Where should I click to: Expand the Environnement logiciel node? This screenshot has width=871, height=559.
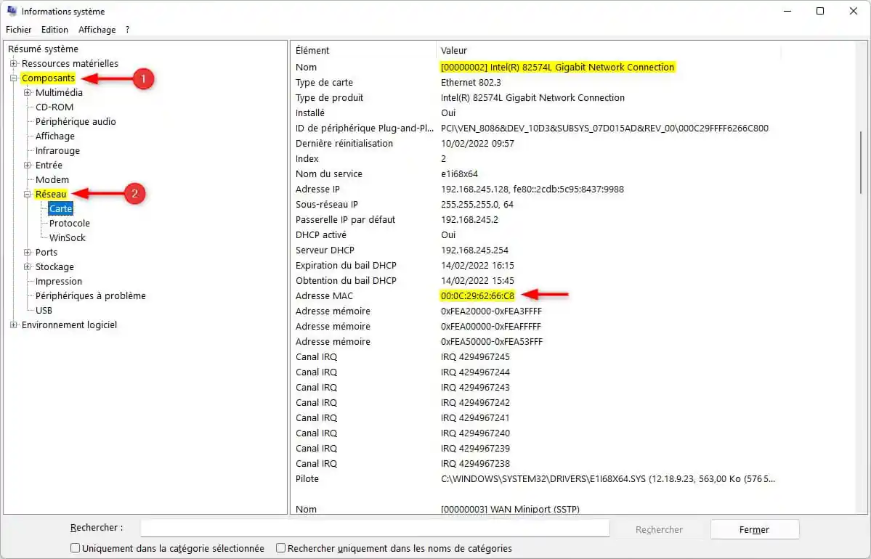pyautogui.click(x=14, y=325)
